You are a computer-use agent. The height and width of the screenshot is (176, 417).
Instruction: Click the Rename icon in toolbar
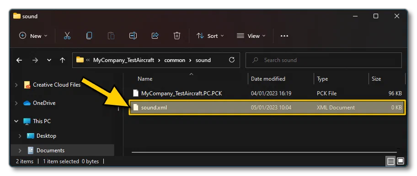pyautogui.click(x=133, y=36)
